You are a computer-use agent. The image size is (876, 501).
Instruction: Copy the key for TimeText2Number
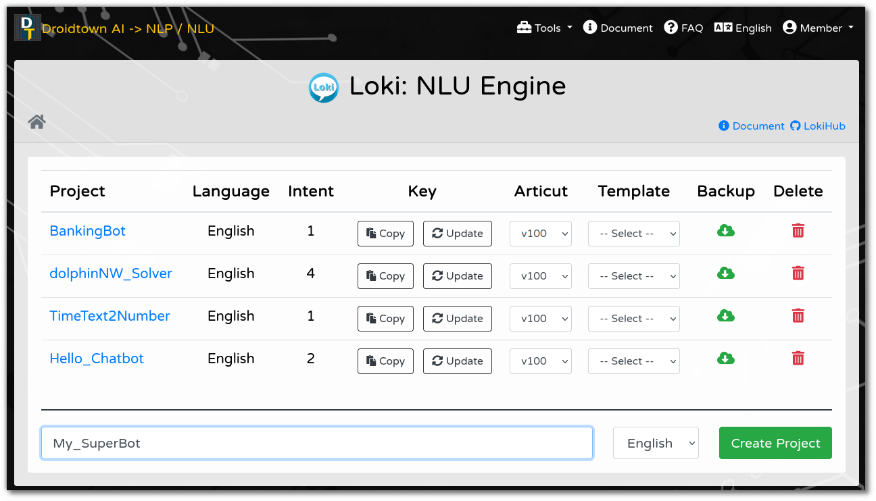click(385, 319)
